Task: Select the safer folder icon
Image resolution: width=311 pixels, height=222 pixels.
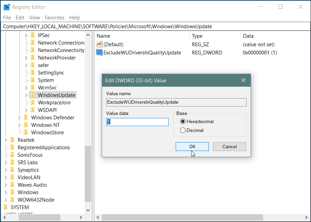Action: tap(33, 65)
